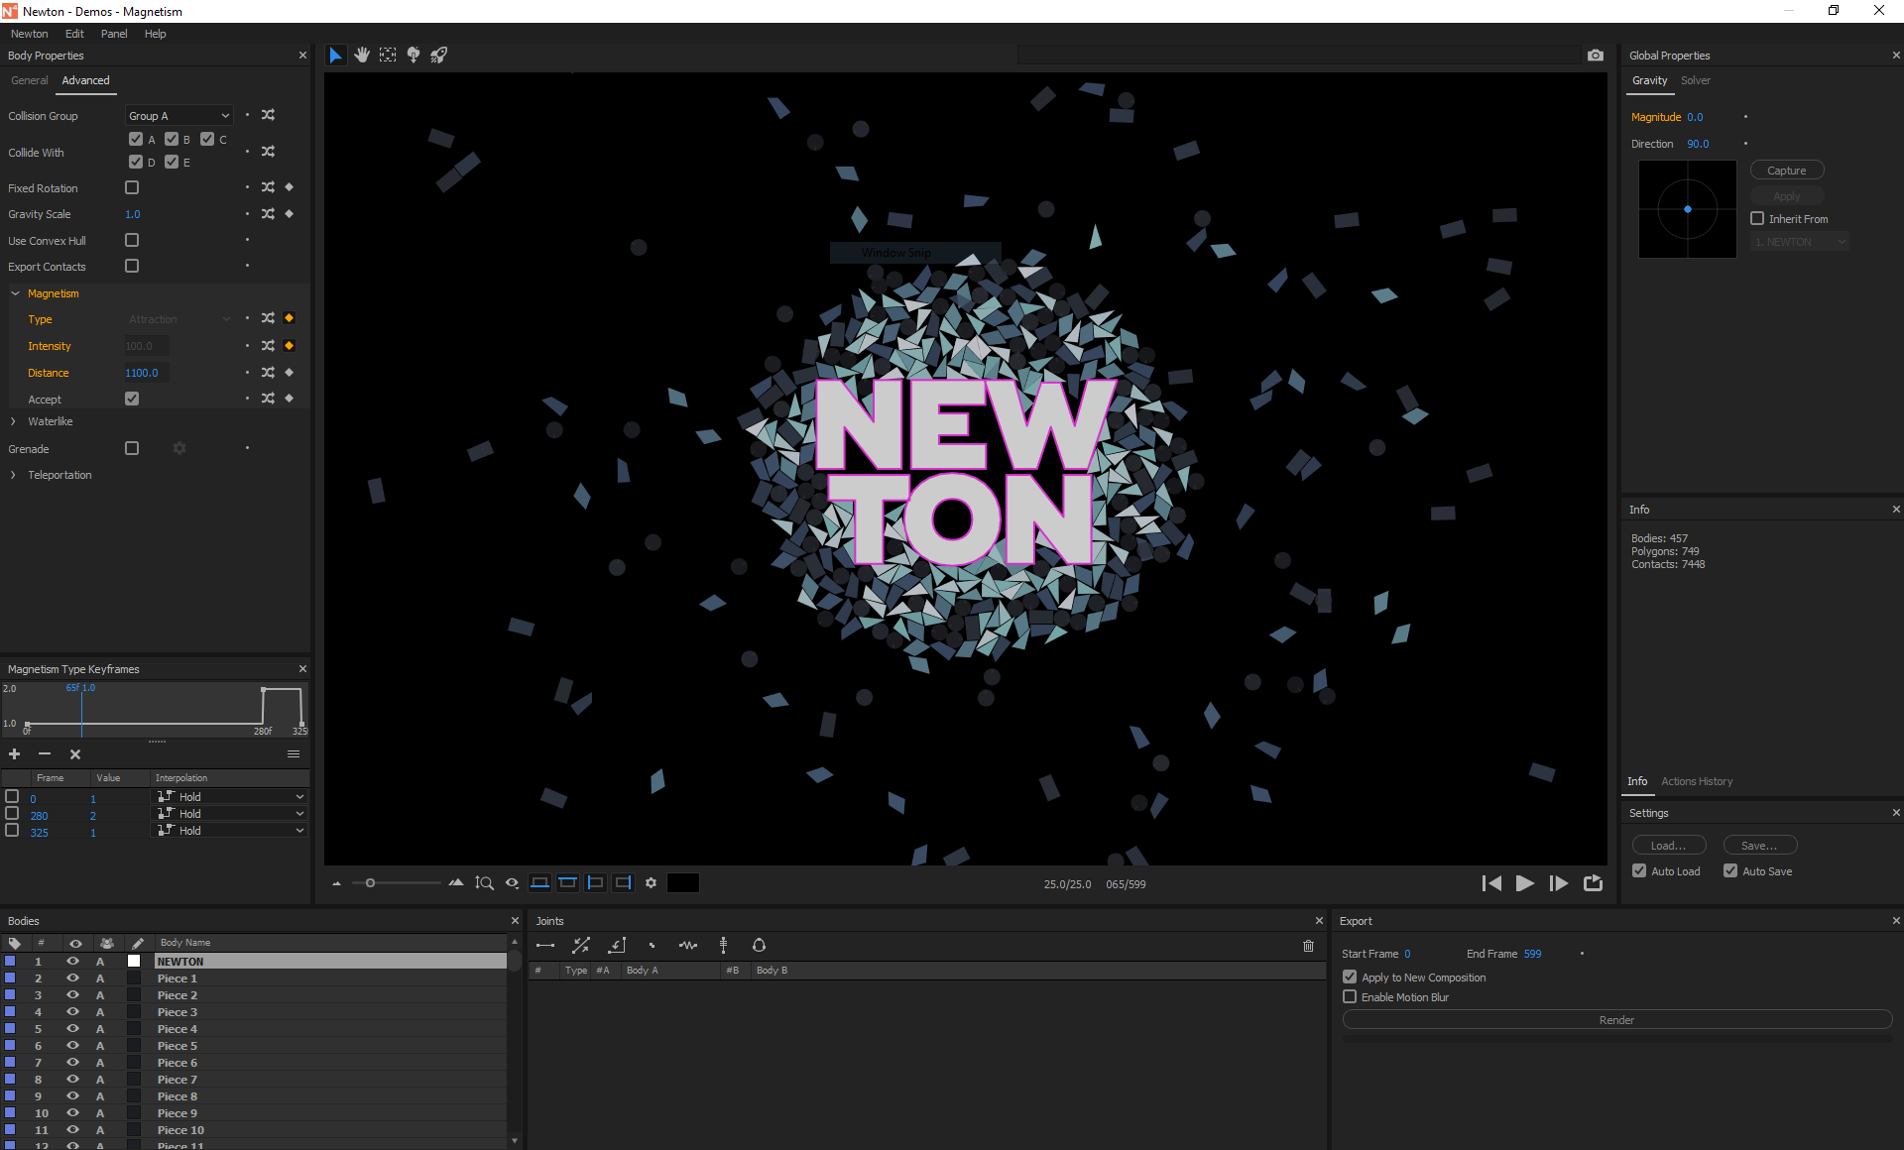Viewport: 1904px width, 1150px height.
Task: Click randomize icon for Collision Group
Action: [268, 115]
